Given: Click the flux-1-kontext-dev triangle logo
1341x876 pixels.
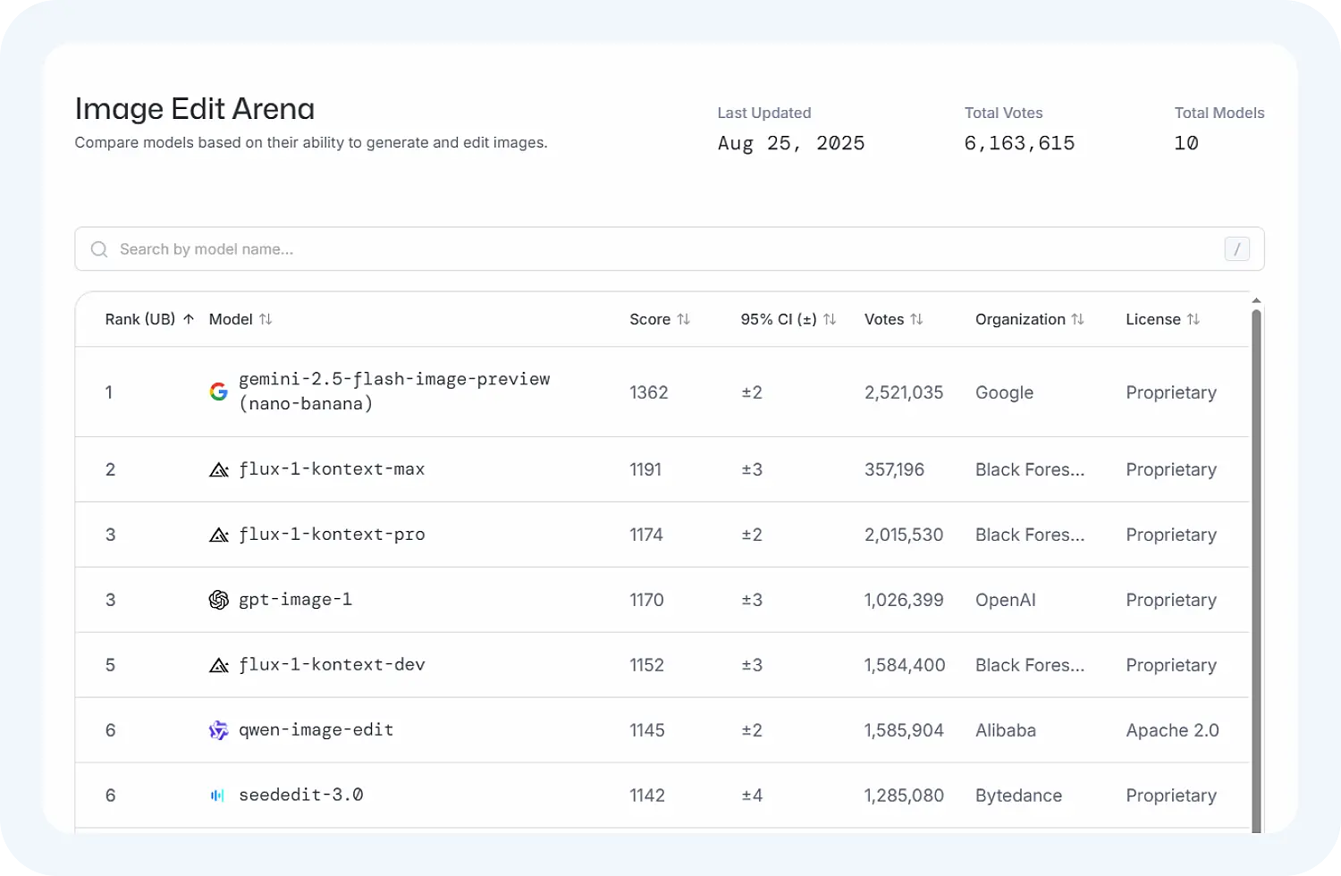Looking at the screenshot, I should click(218, 665).
